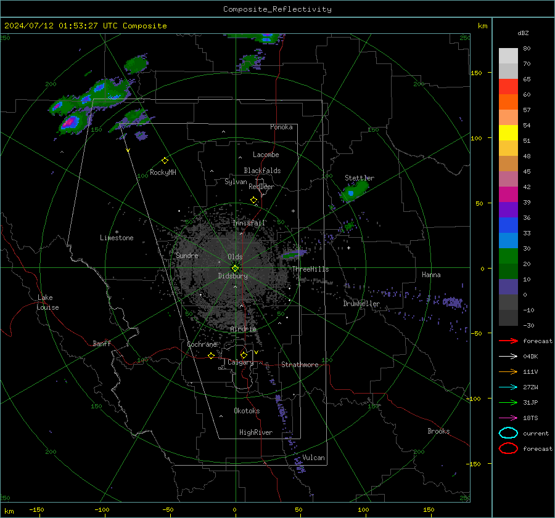This screenshot has height=518, width=555.
Task: Click the cyan 27ZW arrow in legend
Action: point(508,387)
